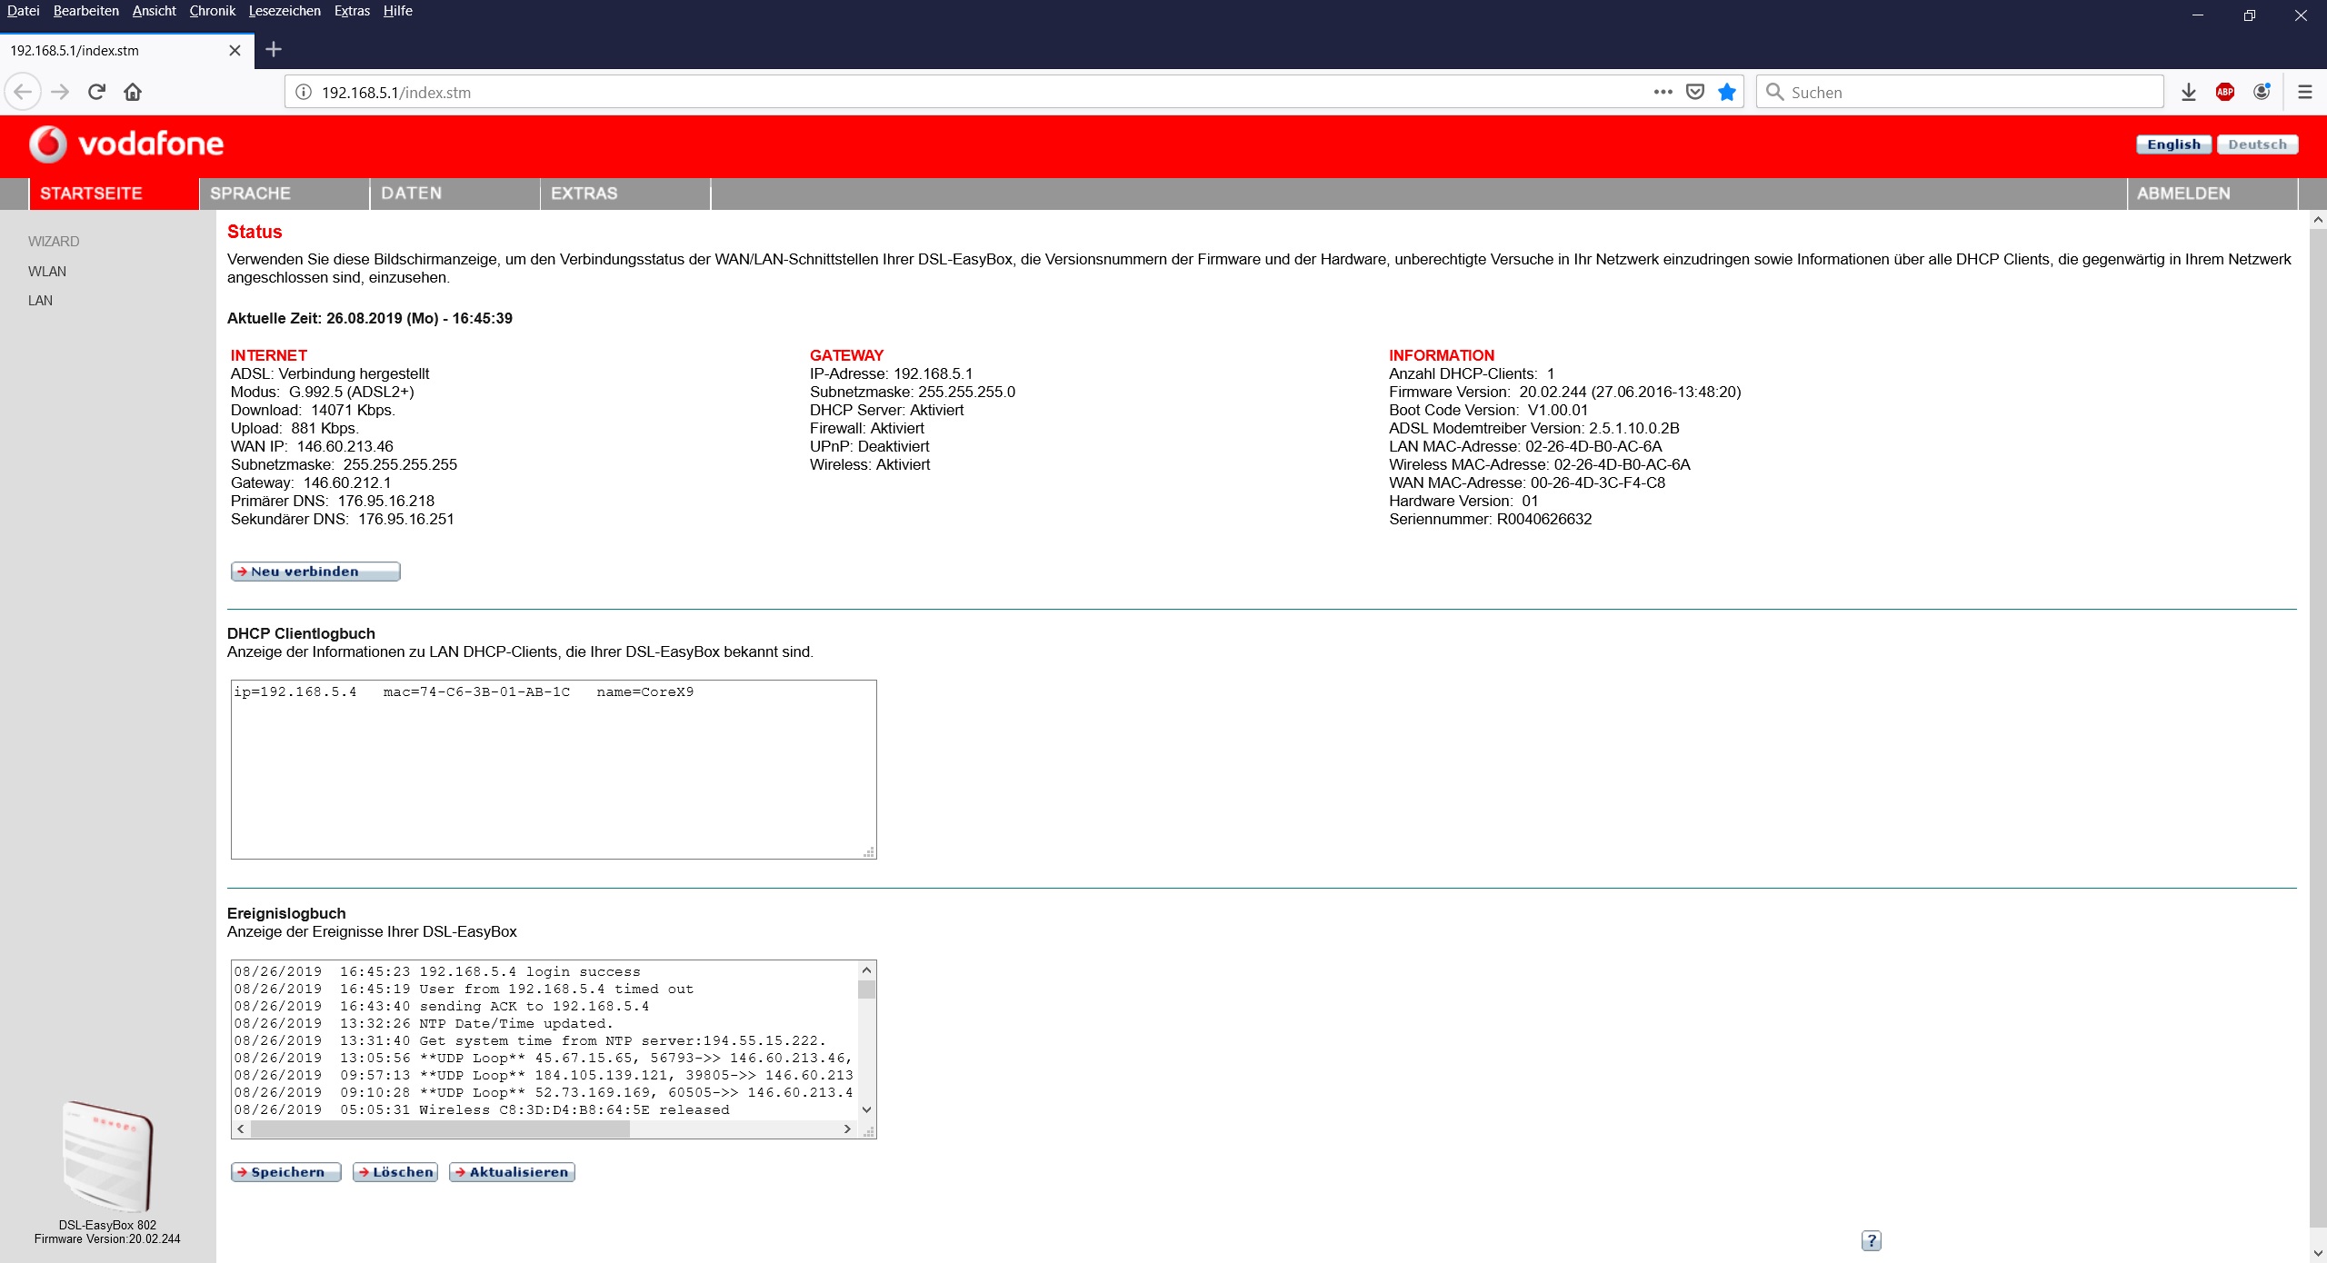The height and width of the screenshot is (1263, 2327).
Task: Click the event log horizontal scrollbar
Action: 440,1129
